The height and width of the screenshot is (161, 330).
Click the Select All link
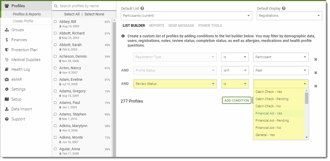pyautogui.click(x=72, y=14)
